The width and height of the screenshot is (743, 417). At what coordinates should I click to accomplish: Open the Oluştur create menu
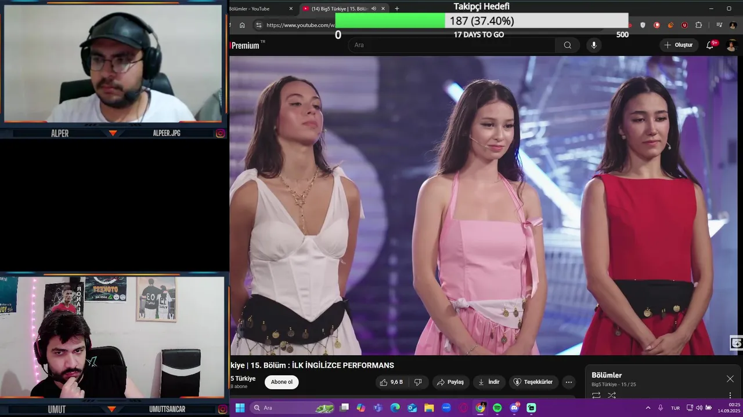[x=679, y=45]
